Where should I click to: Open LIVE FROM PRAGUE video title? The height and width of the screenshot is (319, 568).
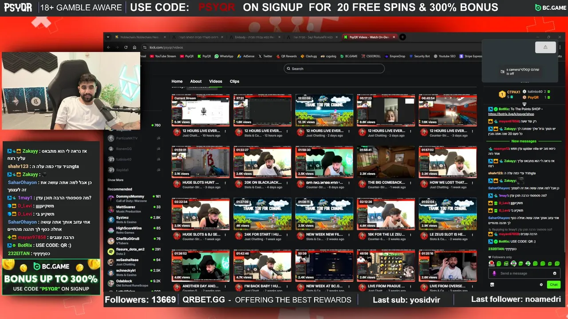coord(386,286)
